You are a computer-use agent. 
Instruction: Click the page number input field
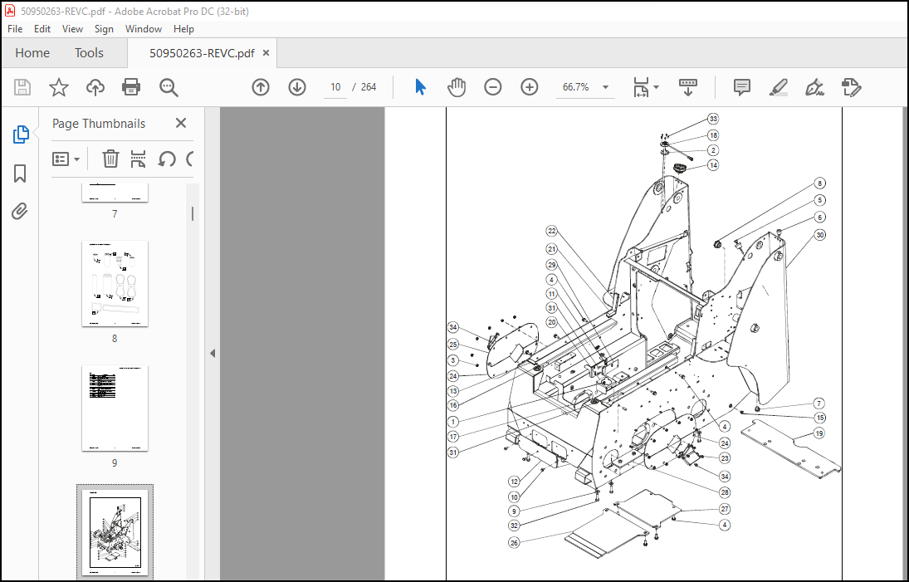pyautogui.click(x=335, y=87)
